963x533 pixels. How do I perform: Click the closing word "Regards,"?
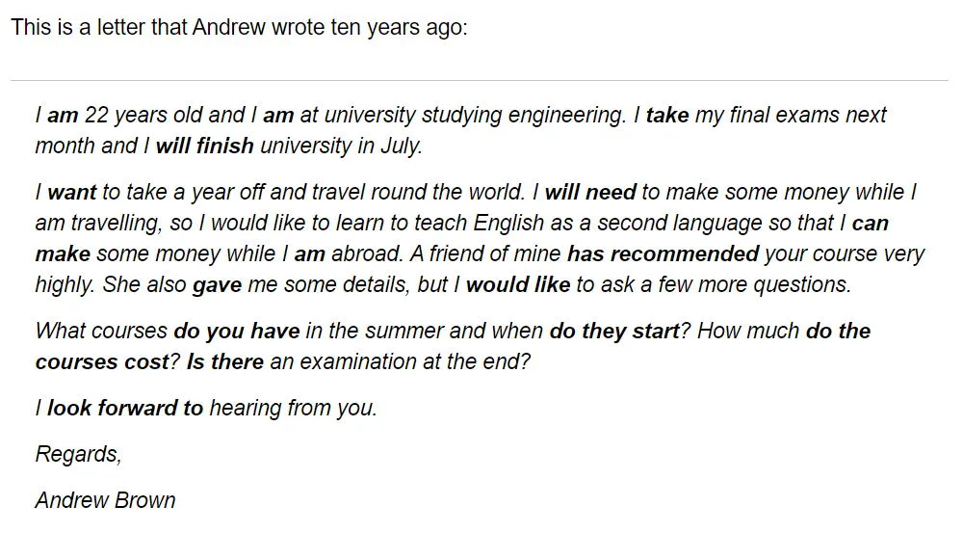click(78, 454)
